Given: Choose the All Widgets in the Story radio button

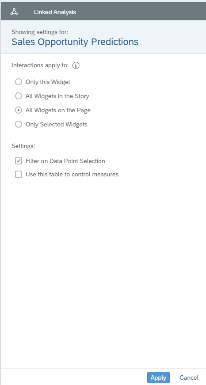Looking at the screenshot, I should point(19,96).
